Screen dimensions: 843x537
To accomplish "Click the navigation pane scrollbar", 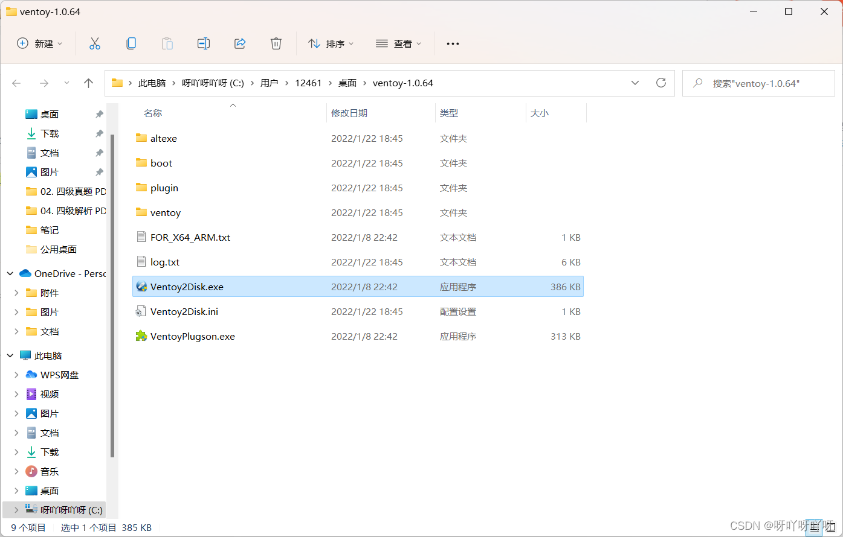I will pos(112,296).
